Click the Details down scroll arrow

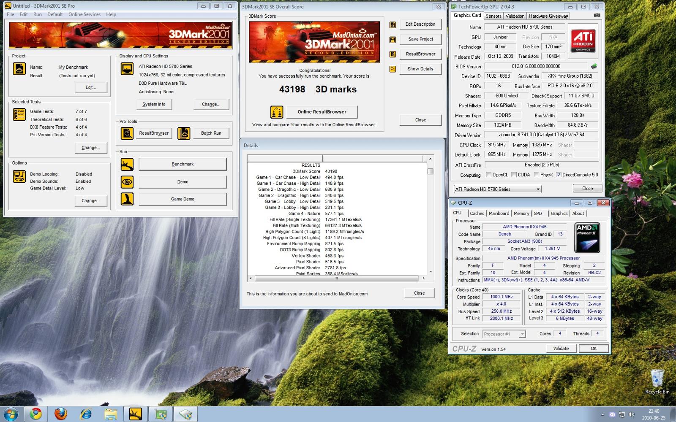coord(430,271)
